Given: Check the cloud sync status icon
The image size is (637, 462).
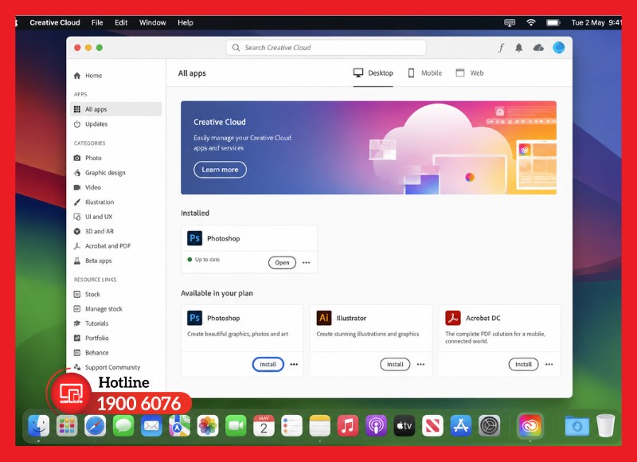Looking at the screenshot, I should (x=538, y=48).
